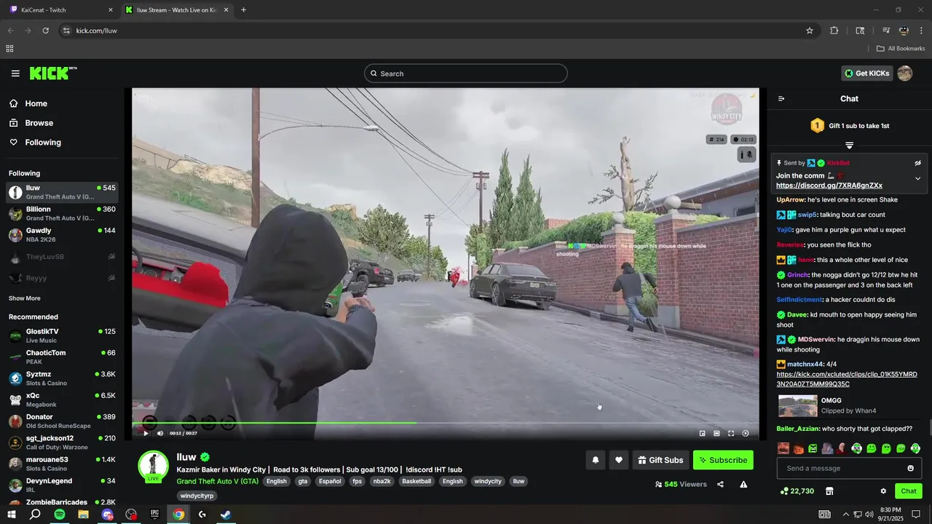Open the Kick points shop icon
The height and width of the screenshot is (524, 932).
[x=829, y=491]
